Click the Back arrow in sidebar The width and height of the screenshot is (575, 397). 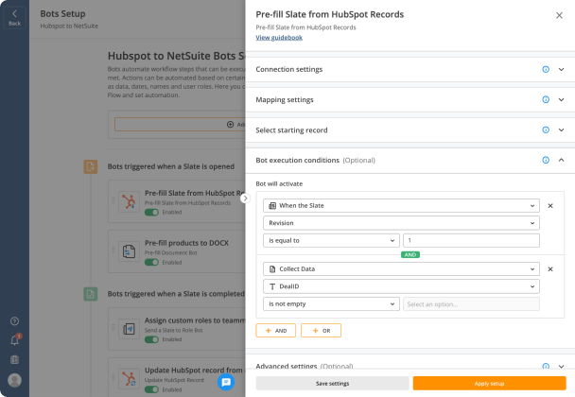pos(14,17)
